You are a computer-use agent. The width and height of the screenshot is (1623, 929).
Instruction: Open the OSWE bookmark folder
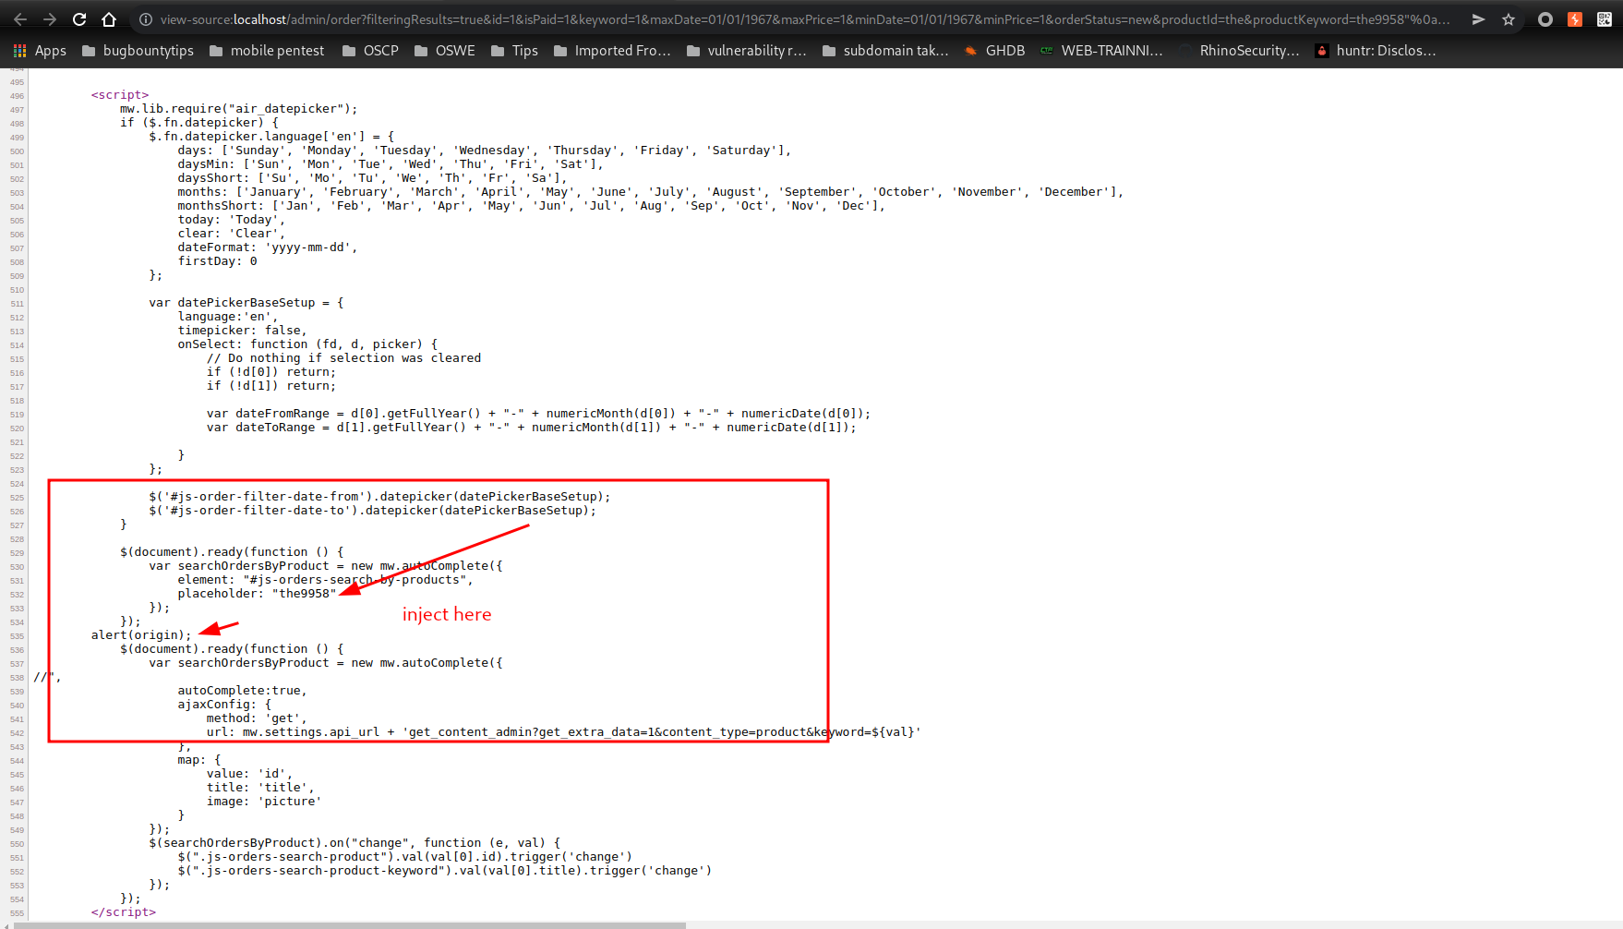coord(444,51)
